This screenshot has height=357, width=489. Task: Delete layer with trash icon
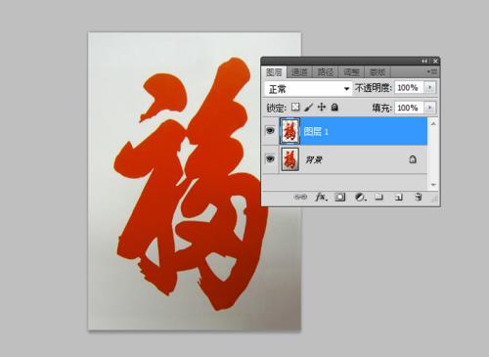tap(419, 197)
